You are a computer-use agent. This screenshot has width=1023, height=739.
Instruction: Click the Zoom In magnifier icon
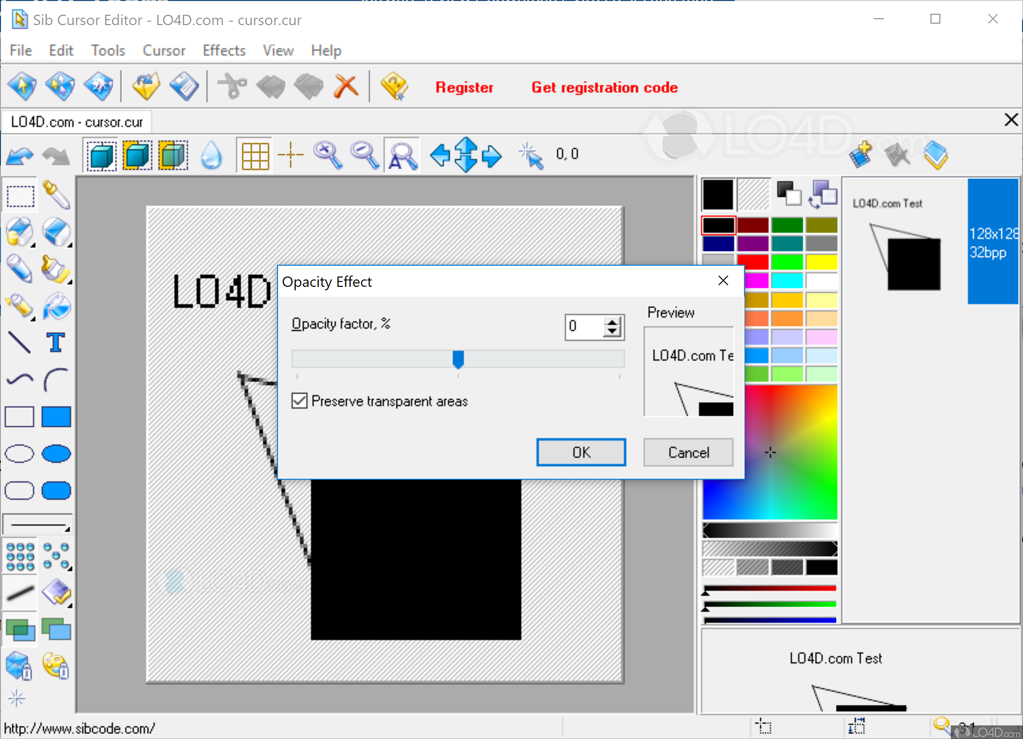coord(328,154)
